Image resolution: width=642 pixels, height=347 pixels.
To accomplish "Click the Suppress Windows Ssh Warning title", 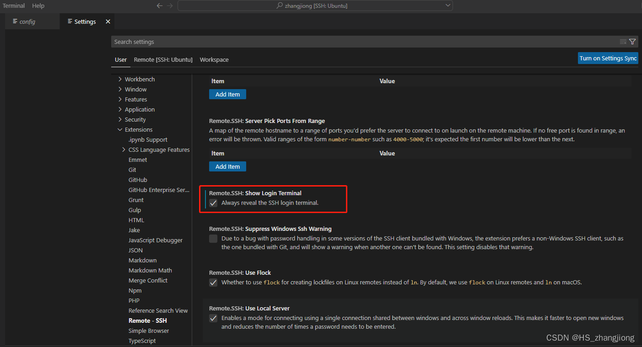I will click(x=270, y=229).
